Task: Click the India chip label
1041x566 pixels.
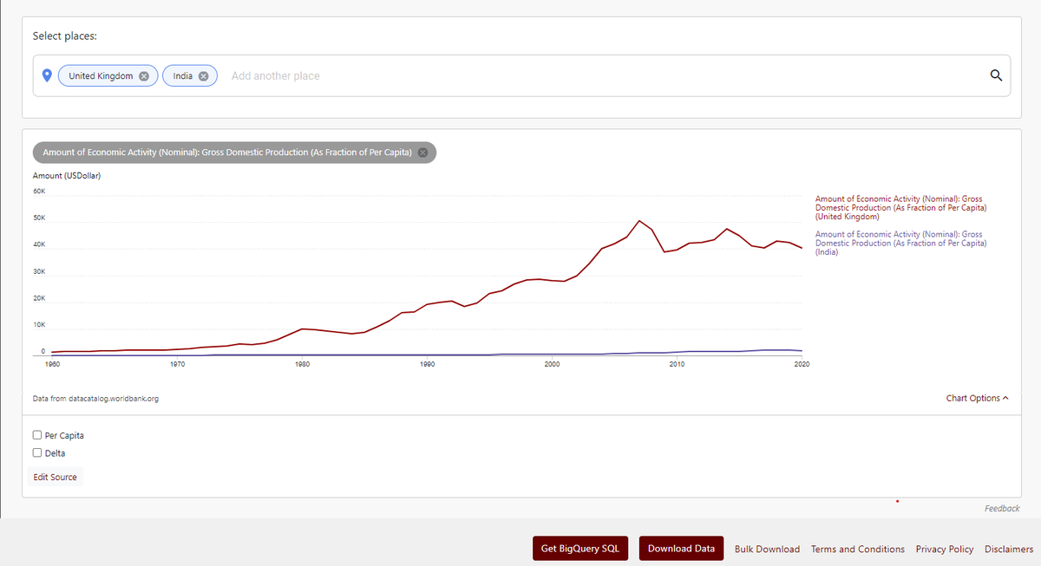Action: coord(183,76)
